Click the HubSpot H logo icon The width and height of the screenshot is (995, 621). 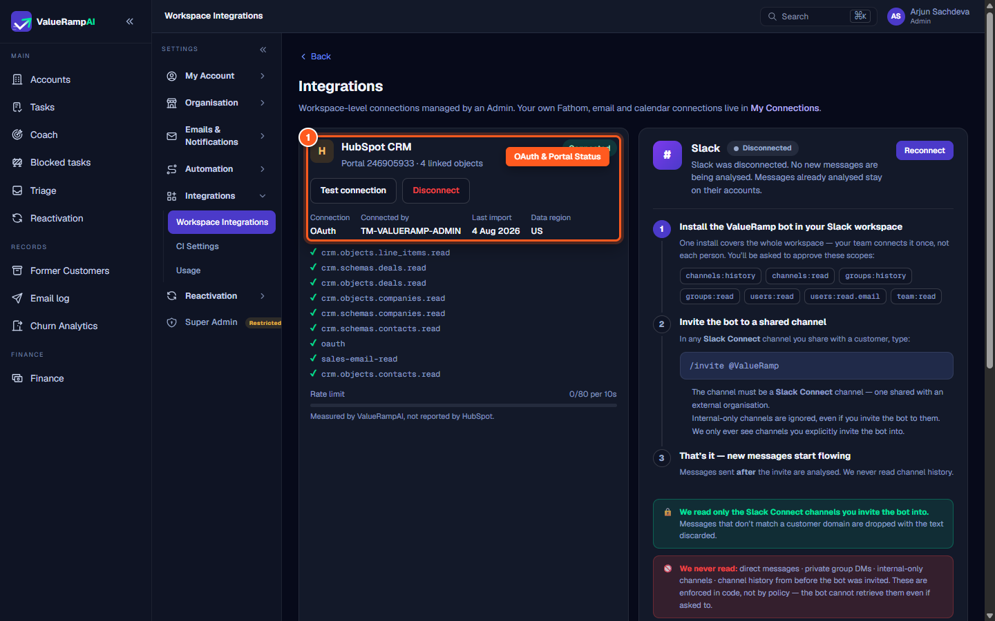pos(322,151)
